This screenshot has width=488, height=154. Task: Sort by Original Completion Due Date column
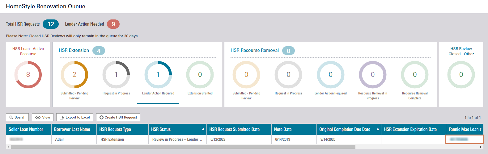(349, 129)
